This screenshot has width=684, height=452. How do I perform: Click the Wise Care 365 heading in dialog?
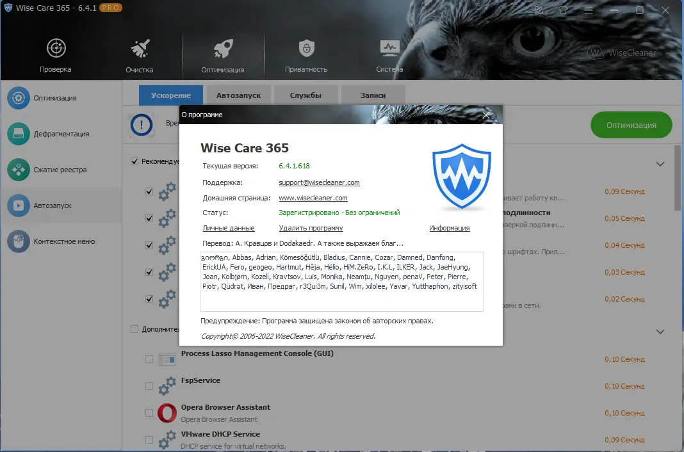(x=245, y=148)
